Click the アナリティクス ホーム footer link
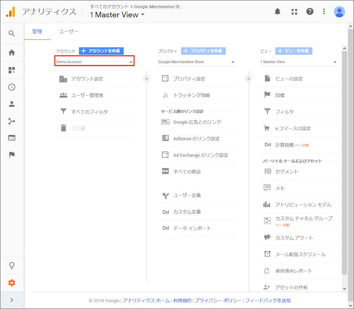 [146, 301]
